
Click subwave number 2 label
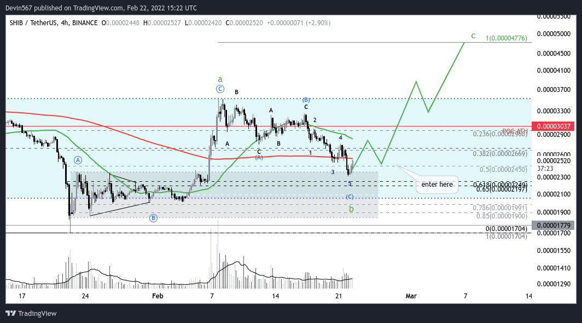(315, 120)
